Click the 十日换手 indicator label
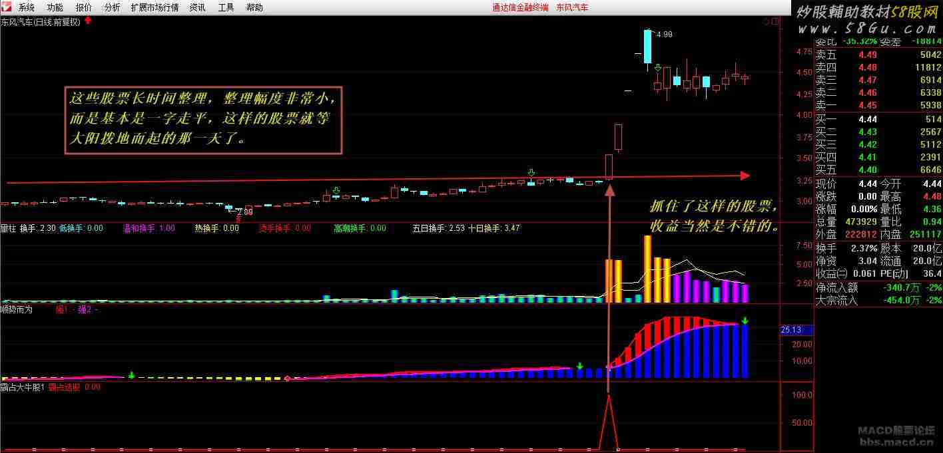943x453 pixels. point(484,228)
